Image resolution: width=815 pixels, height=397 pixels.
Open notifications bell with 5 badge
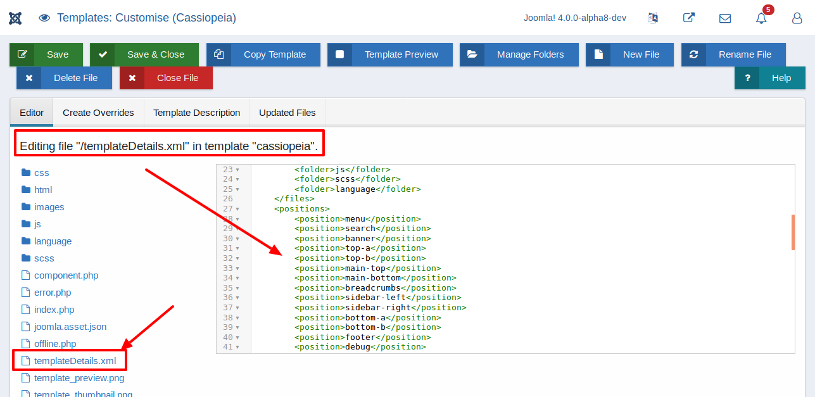(762, 18)
